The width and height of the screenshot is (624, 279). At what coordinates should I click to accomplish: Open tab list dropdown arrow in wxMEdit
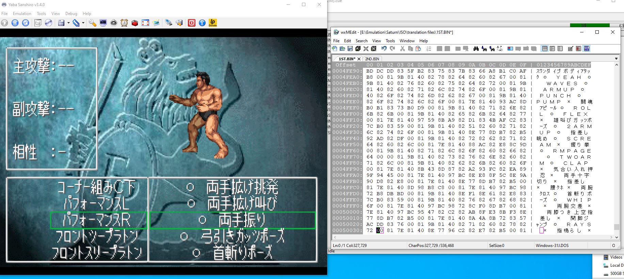(616, 59)
